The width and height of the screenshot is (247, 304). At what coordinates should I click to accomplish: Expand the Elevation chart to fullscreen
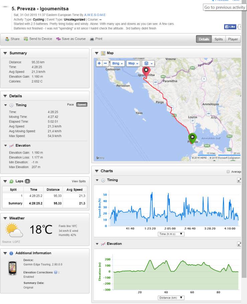239,244
